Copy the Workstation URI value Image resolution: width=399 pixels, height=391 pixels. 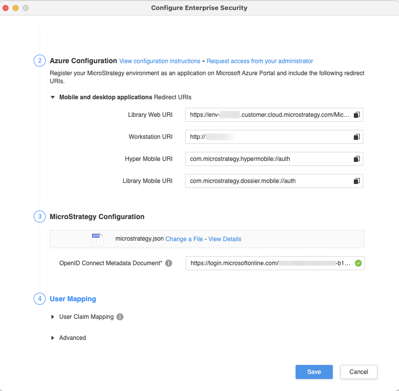[x=356, y=137]
